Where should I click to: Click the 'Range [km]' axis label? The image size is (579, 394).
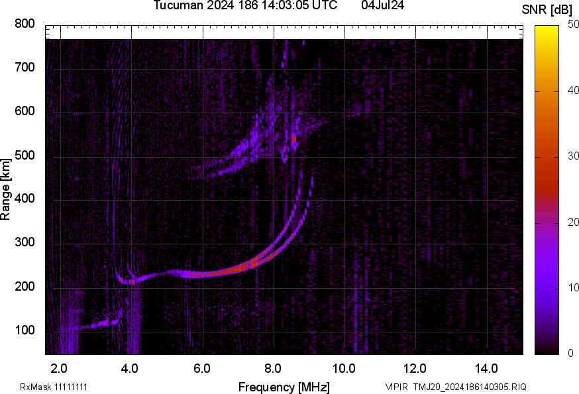[x=5, y=189]
